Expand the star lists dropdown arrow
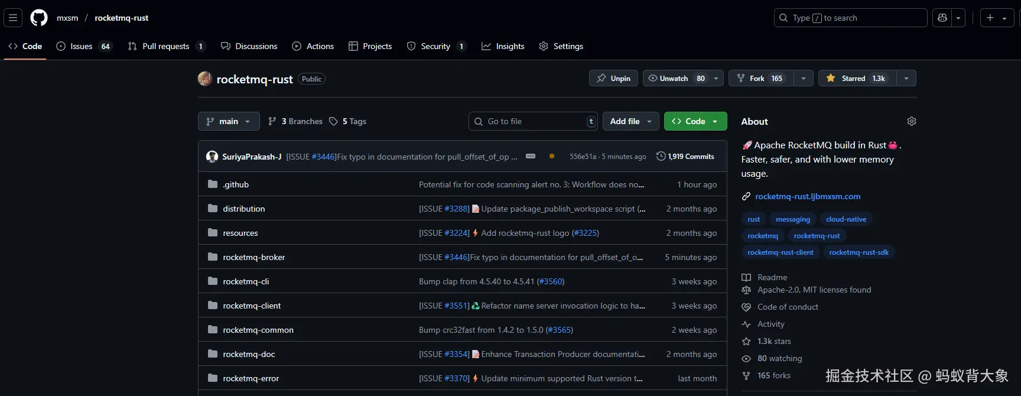 pos(906,78)
